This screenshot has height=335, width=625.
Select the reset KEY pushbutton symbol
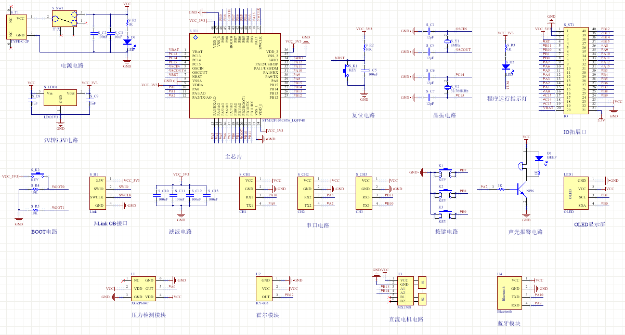tap(347, 70)
